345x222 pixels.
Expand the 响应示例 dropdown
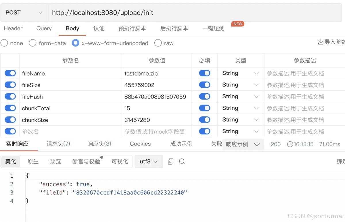pyautogui.click(x=243, y=144)
